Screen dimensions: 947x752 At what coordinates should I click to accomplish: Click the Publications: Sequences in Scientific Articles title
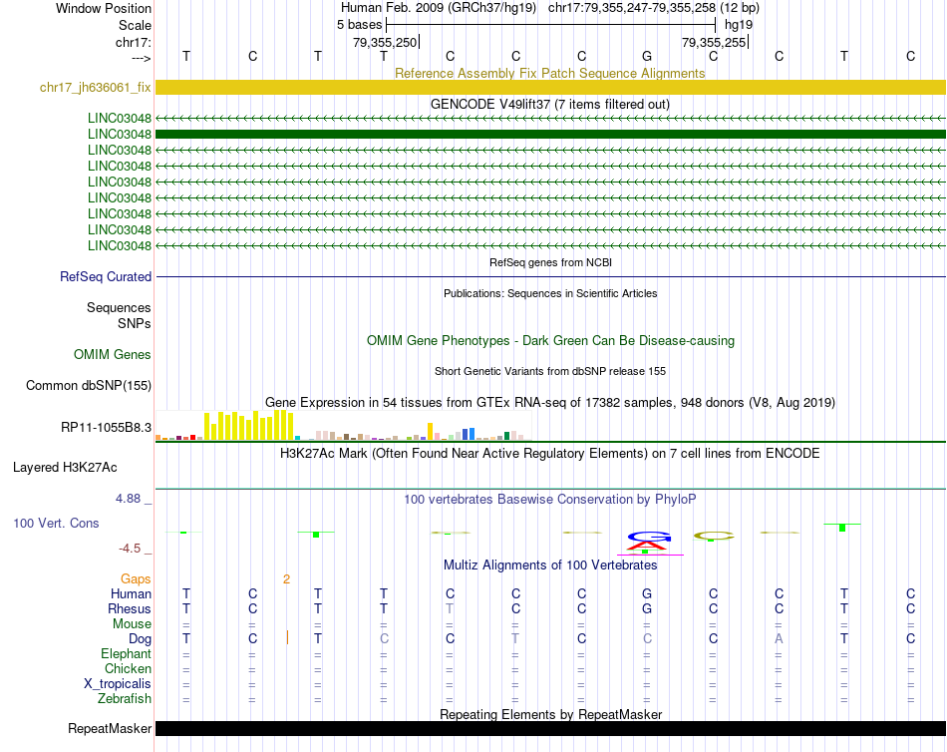[550, 293]
